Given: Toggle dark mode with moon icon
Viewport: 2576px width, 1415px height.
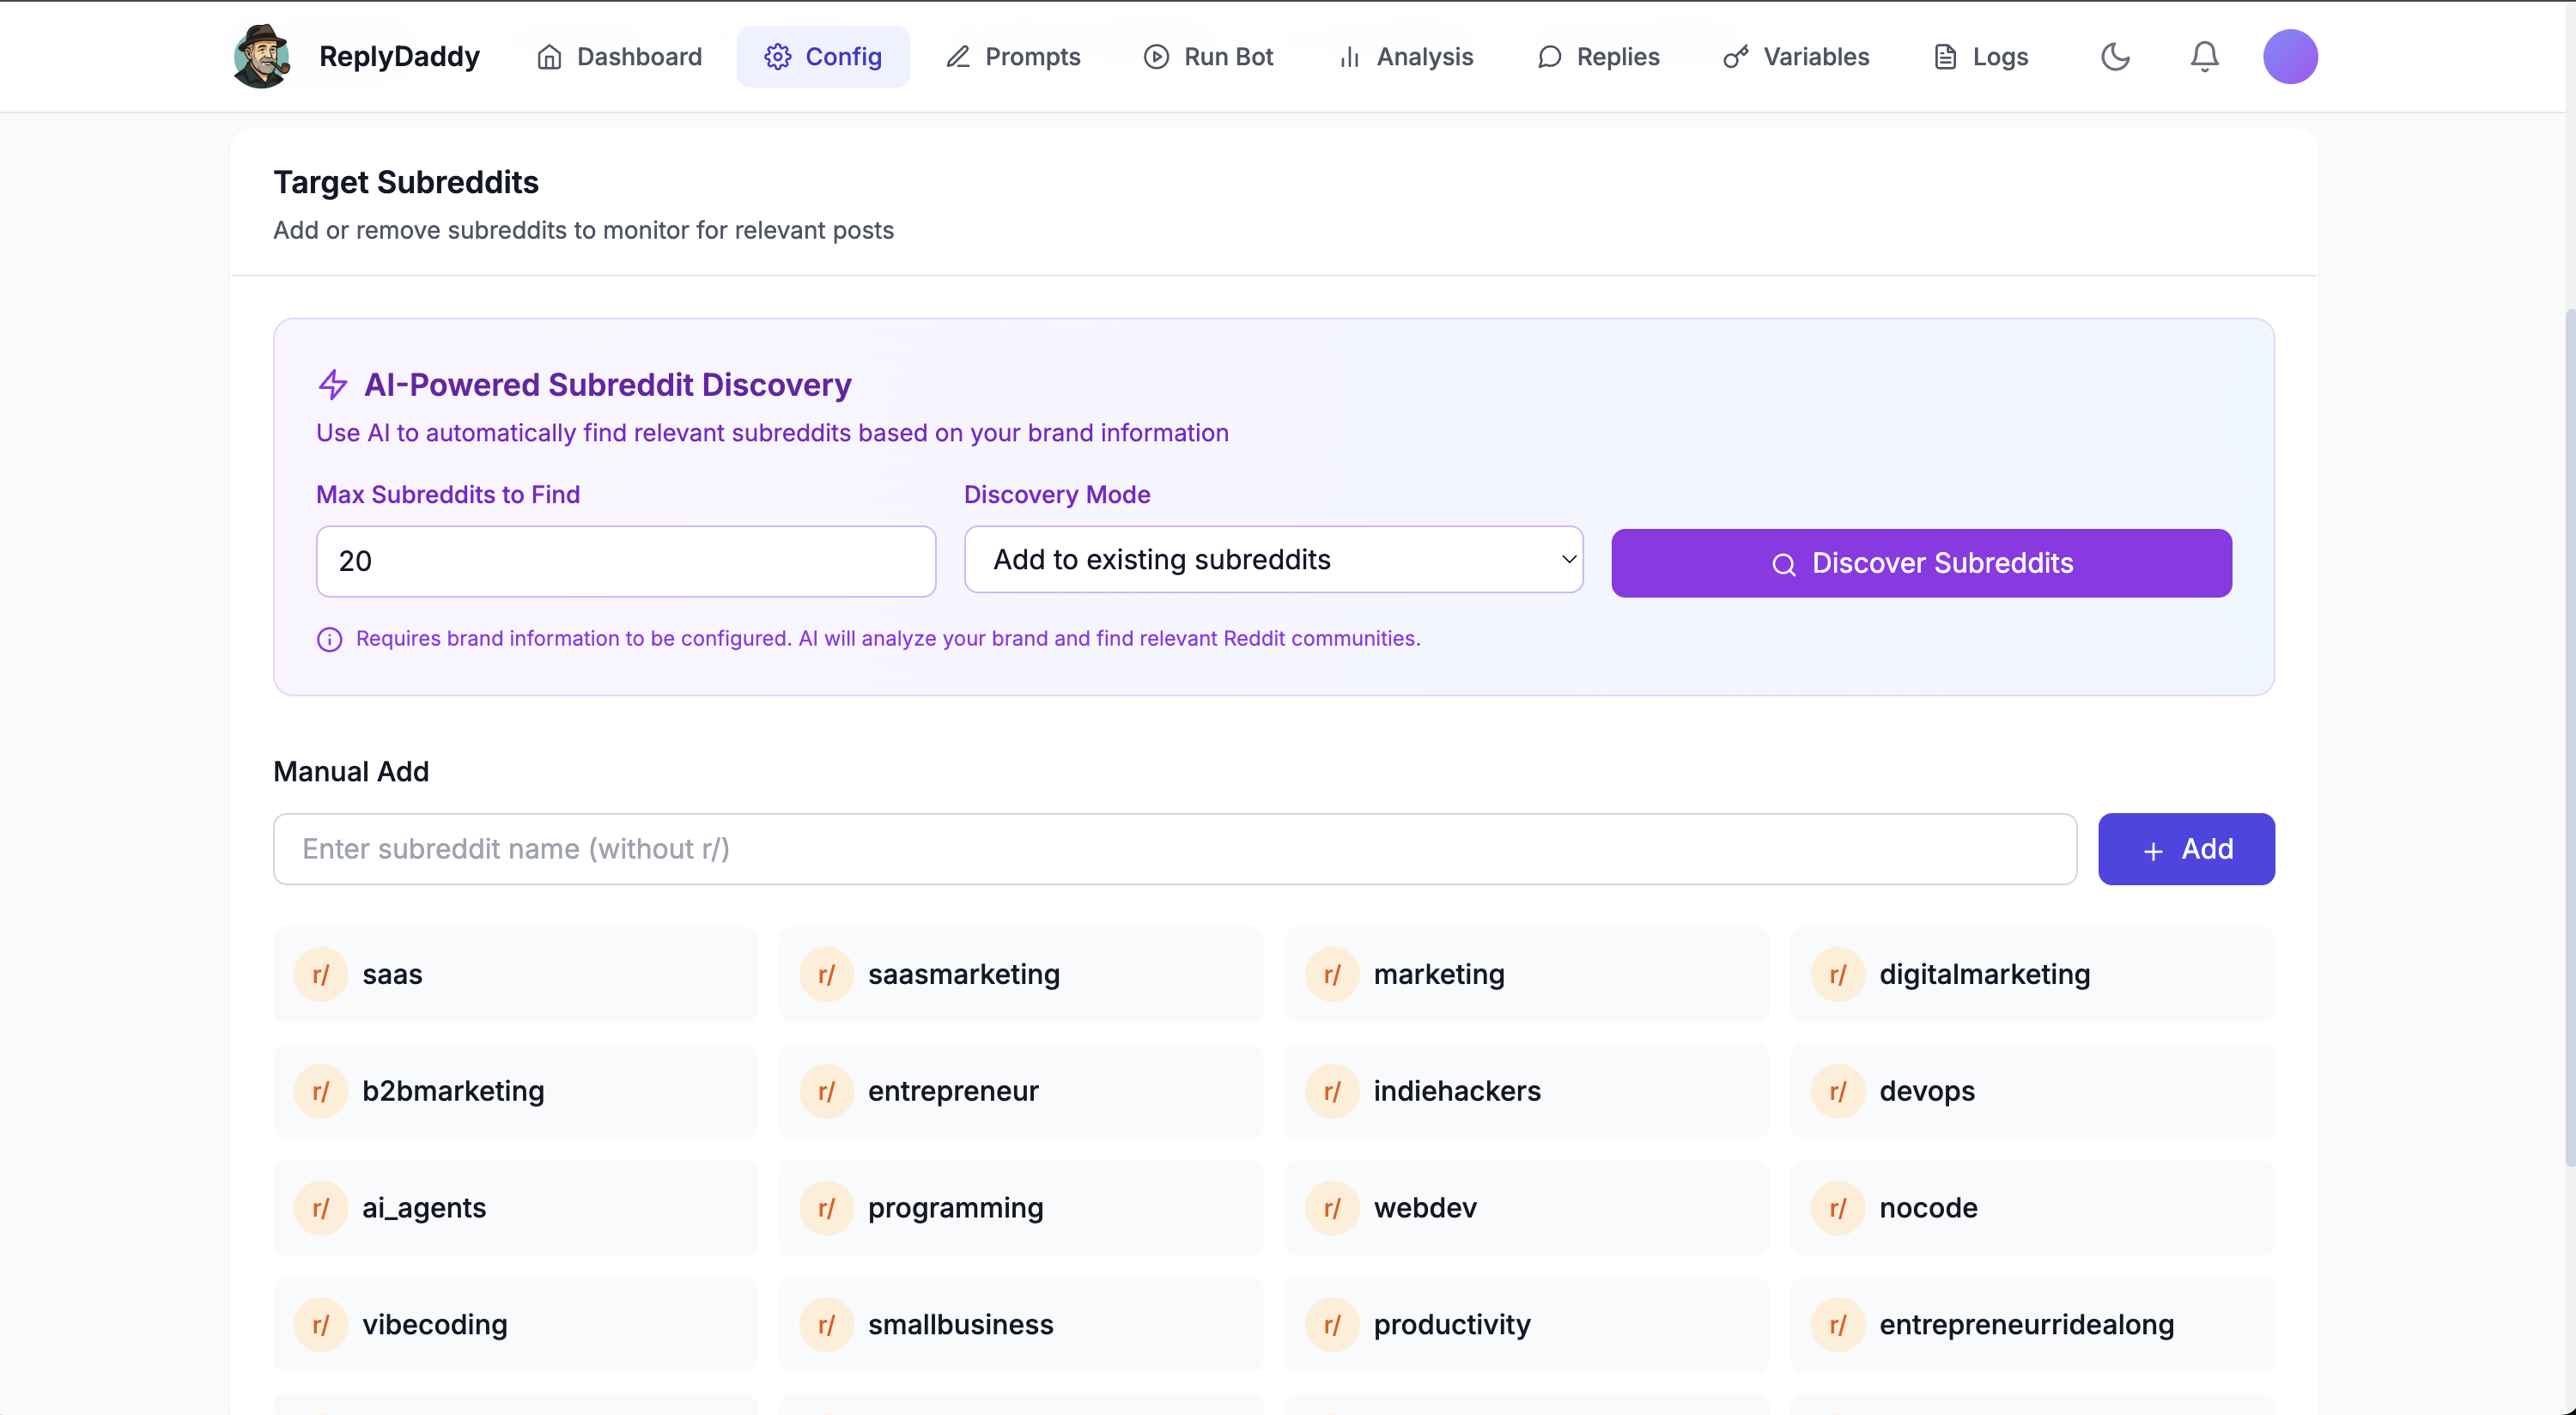Looking at the screenshot, I should pos(2115,57).
